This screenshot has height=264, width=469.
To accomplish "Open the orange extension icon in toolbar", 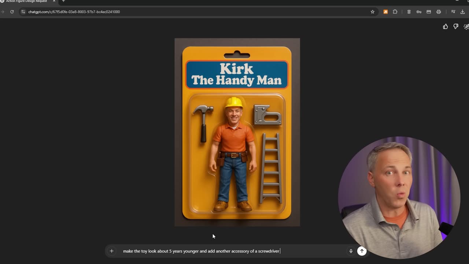I will (385, 12).
